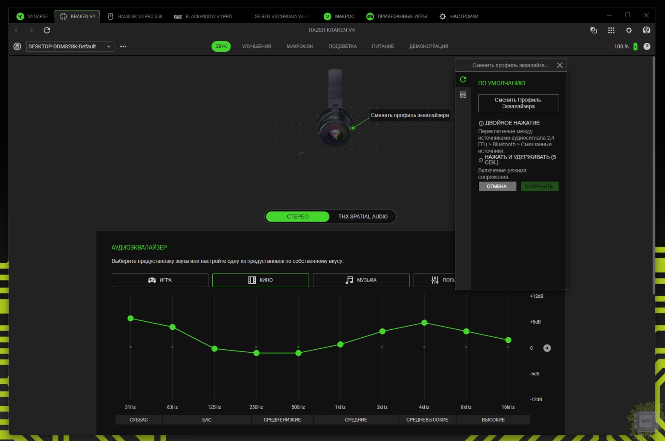Click the equalizer reset arrow at 0 dB
This screenshot has width=665, height=441.
point(547,348)
